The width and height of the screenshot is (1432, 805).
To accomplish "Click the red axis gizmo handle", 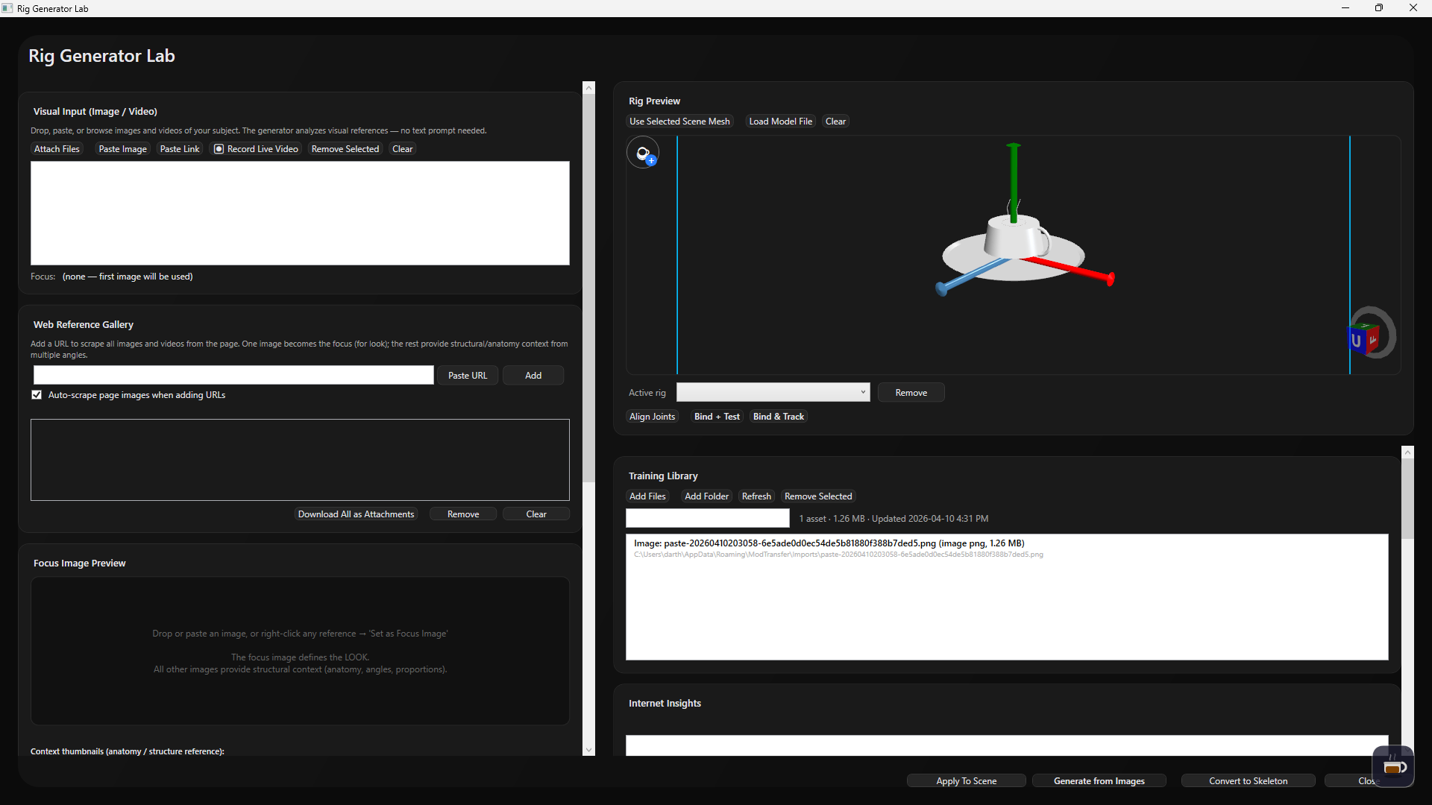I will (1109, 279).
